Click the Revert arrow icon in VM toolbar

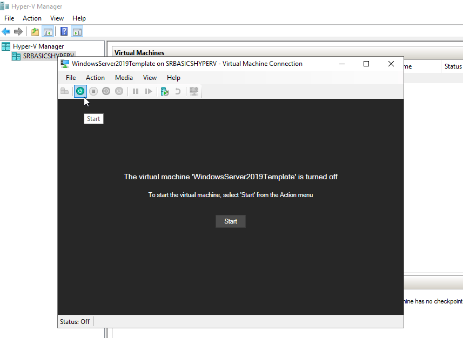[178, 91]
